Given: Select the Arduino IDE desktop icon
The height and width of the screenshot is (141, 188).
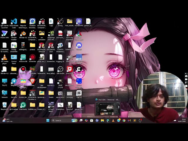Looking at the screenshot, I should point(23,58).
